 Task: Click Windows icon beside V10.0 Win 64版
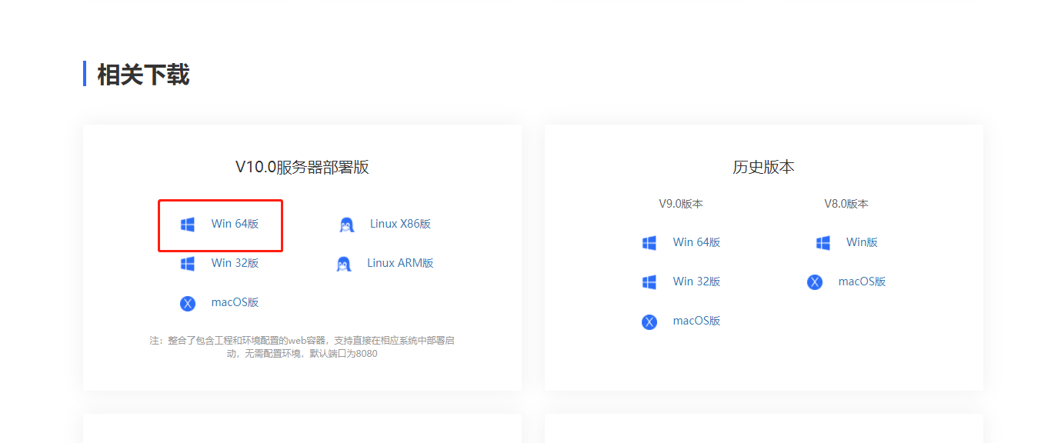[188, 225]
